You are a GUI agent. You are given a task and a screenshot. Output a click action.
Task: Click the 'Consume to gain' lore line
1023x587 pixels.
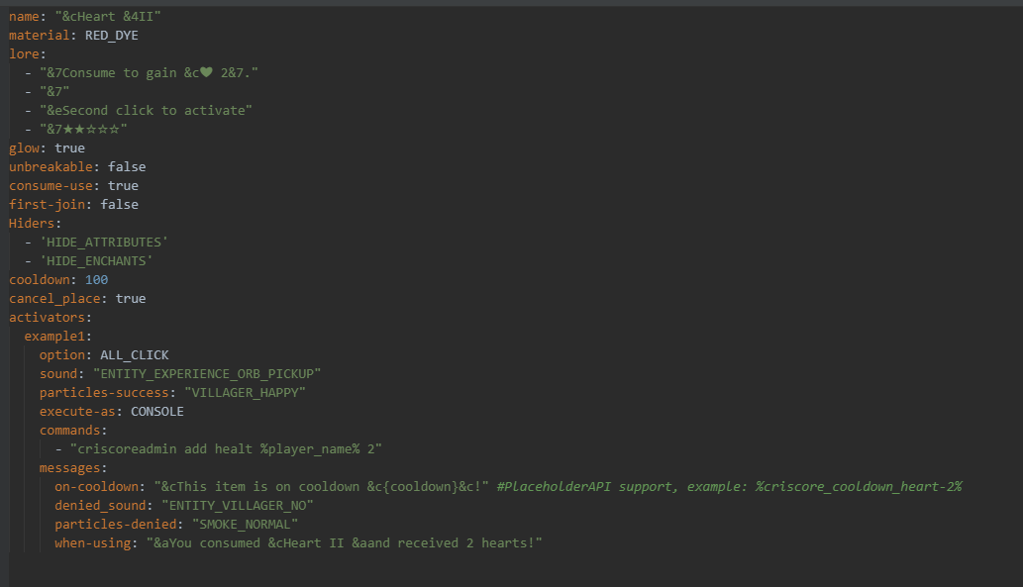pyautogui.click(x=150, y=72)
